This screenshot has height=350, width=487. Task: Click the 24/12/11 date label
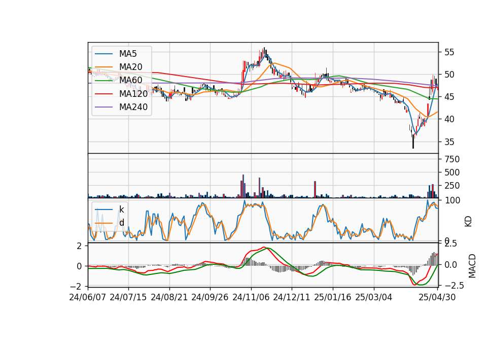tap(292, 297)
